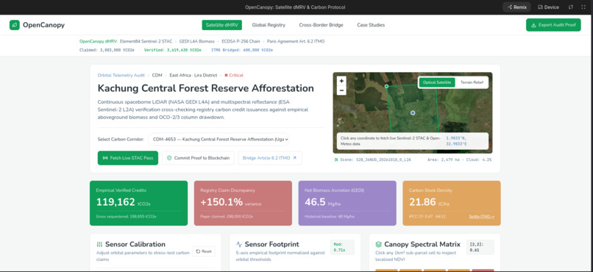Click Export Audit Proof button
Screen dimensions: 593x272
(553, 25)
